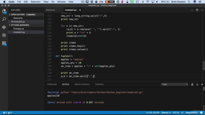Switch to the Welcome editor tab
Screen dimensions: 205x115
[x=50, y=10]
